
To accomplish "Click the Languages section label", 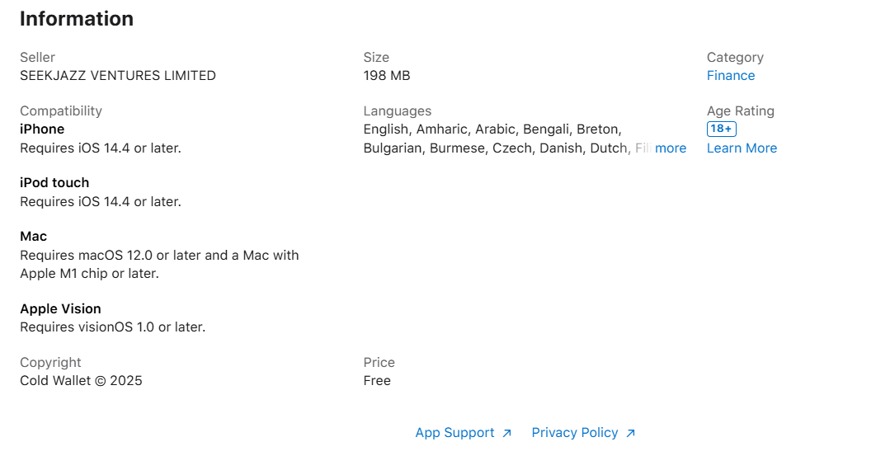I will (x=398, y=111).
